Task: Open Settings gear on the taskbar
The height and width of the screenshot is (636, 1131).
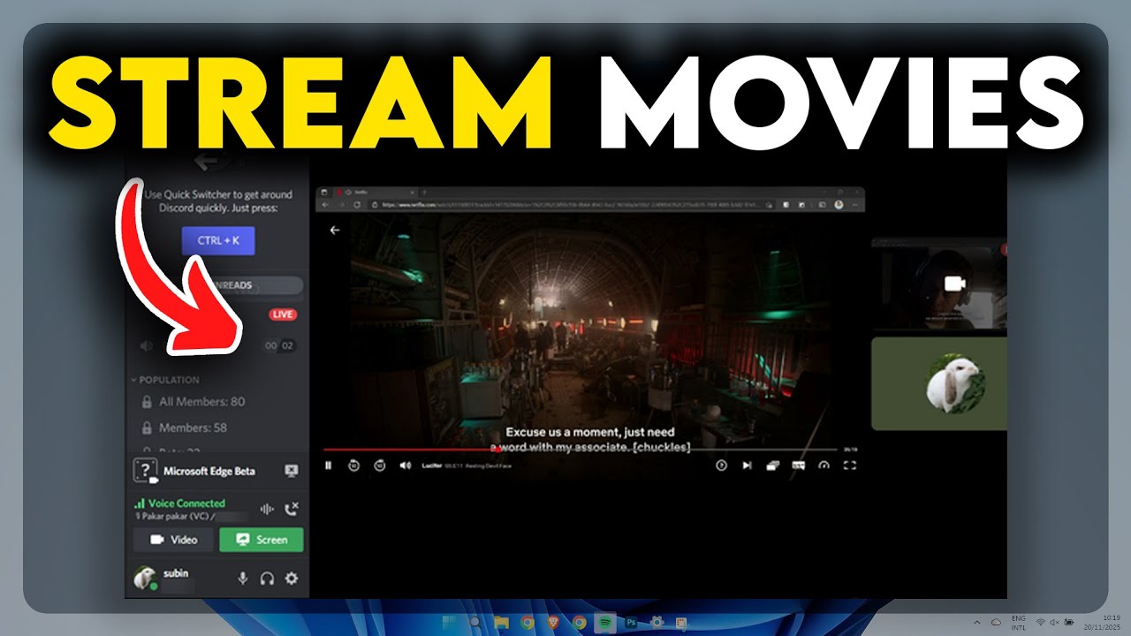Action: tap(657, 623)
